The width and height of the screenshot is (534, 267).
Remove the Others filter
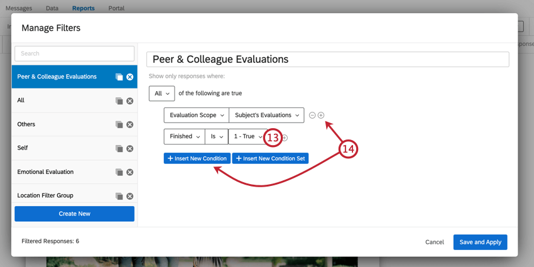129,124
